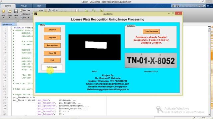Switch to the VIEW ribbon tab
The height and width of the screenshot is (119, 213).
coord(39,6)
